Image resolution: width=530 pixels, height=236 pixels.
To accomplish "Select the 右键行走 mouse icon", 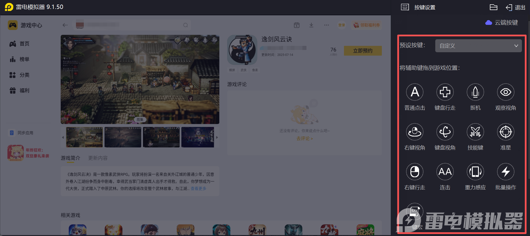I will point(415,172).
